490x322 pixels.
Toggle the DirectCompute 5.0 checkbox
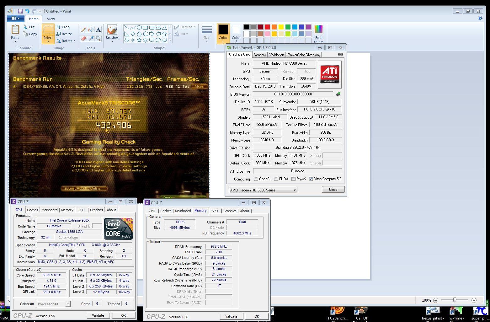(x=311, y=179)
